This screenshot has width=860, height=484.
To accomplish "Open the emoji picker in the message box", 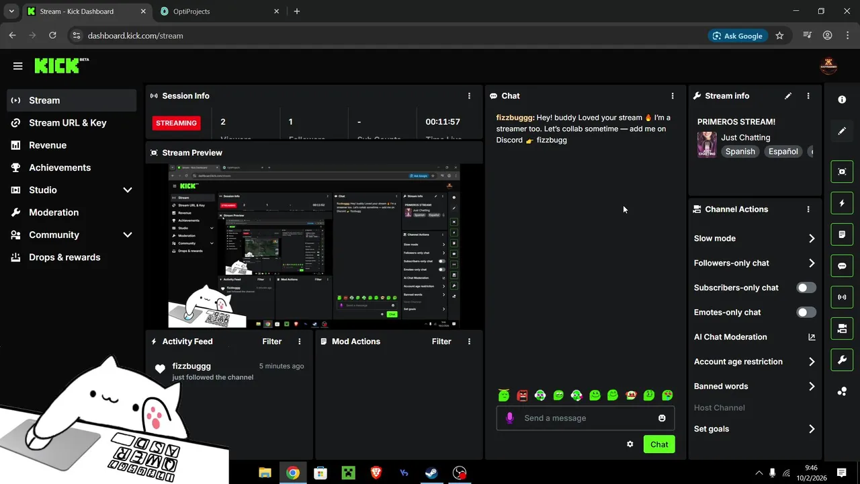I will pos(662,418).
